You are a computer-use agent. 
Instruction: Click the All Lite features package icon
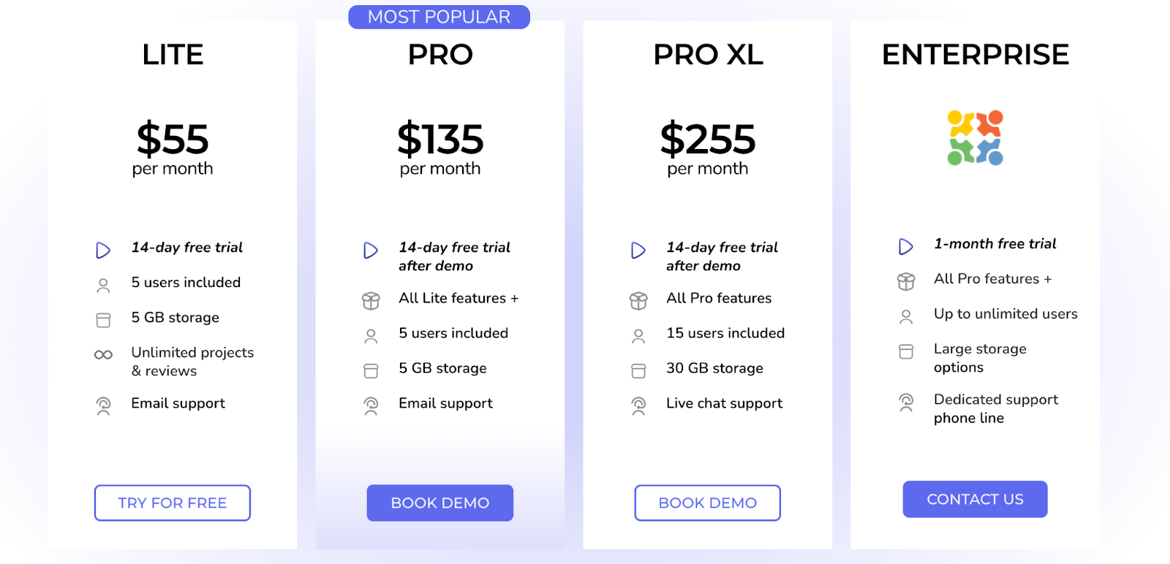[371, 300]
